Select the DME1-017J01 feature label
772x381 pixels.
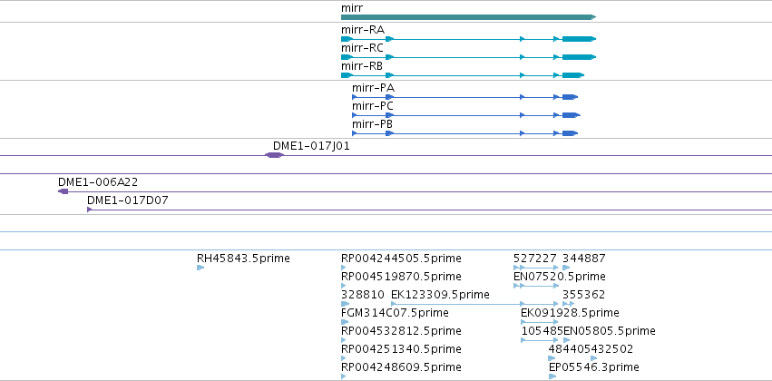[x=312, y=146]
